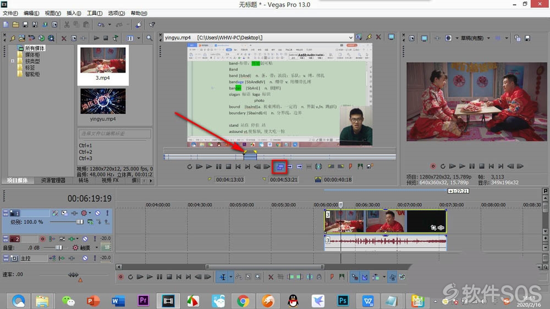Select the 3.mp4 media thumbnail
This screenshot has width=550, height=309.
[x=103, y=65]
